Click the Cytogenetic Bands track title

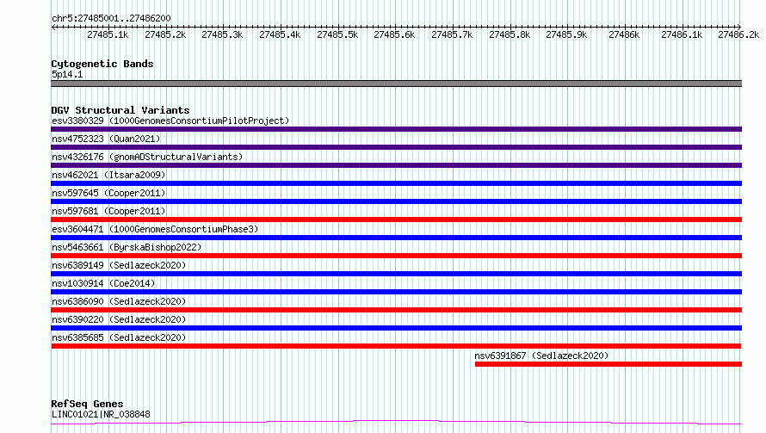click(x=102, y=64)
